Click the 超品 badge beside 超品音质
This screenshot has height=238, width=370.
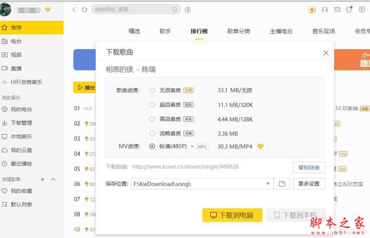tap(188, 105)
